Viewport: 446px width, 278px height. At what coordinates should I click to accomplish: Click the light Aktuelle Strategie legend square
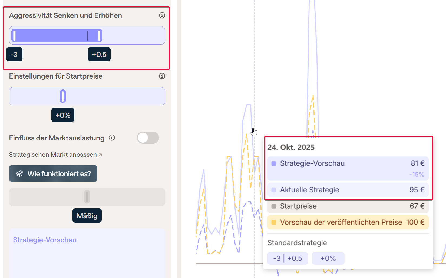(x=274, y=190)
